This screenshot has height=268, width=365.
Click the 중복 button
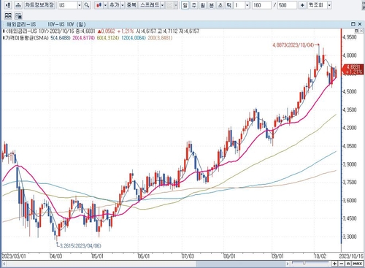(131, 5)
